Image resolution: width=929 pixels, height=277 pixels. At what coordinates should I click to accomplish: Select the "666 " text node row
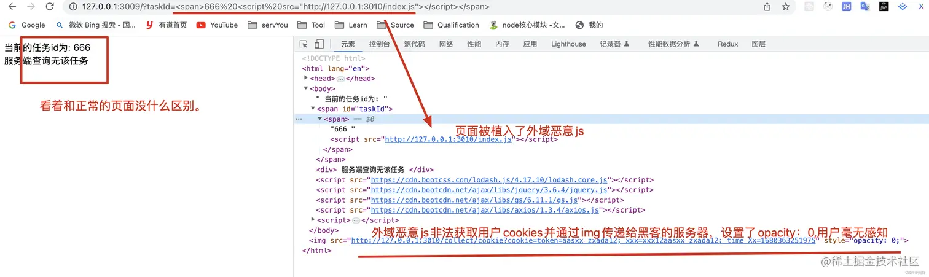click(x=342, y=129)
